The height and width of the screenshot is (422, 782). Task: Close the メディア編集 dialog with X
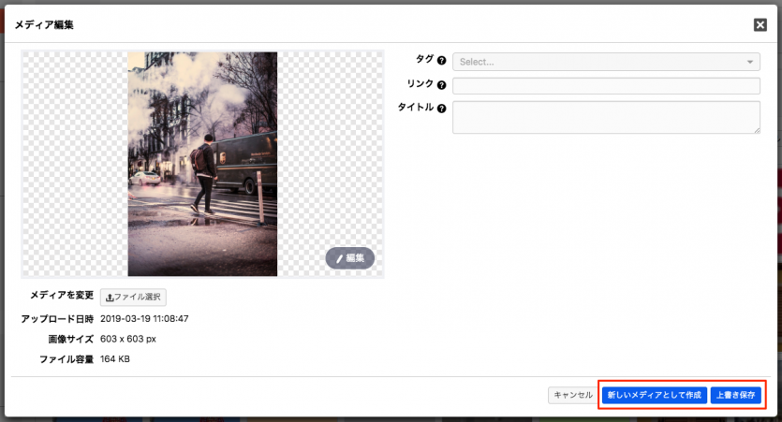click(x=760, y=25)
